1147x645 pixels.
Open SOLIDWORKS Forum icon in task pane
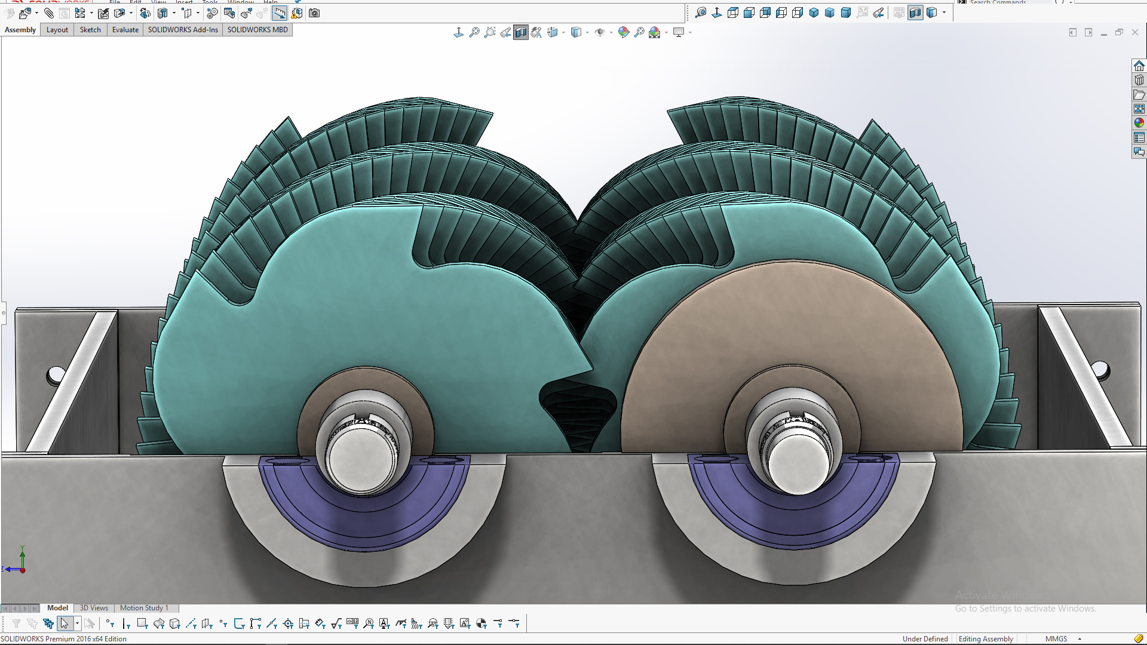1139,152
